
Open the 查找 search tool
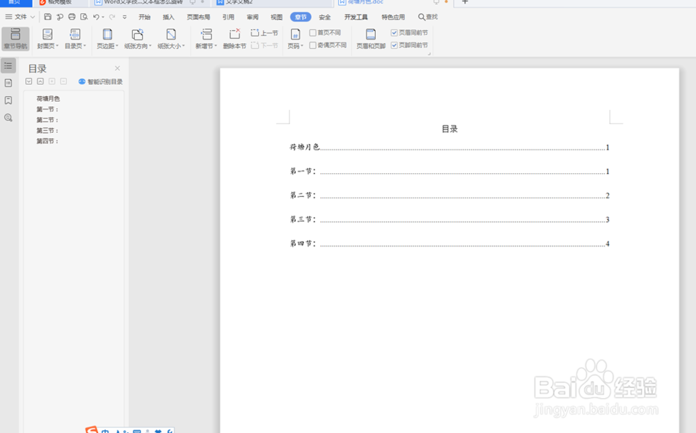428,17
